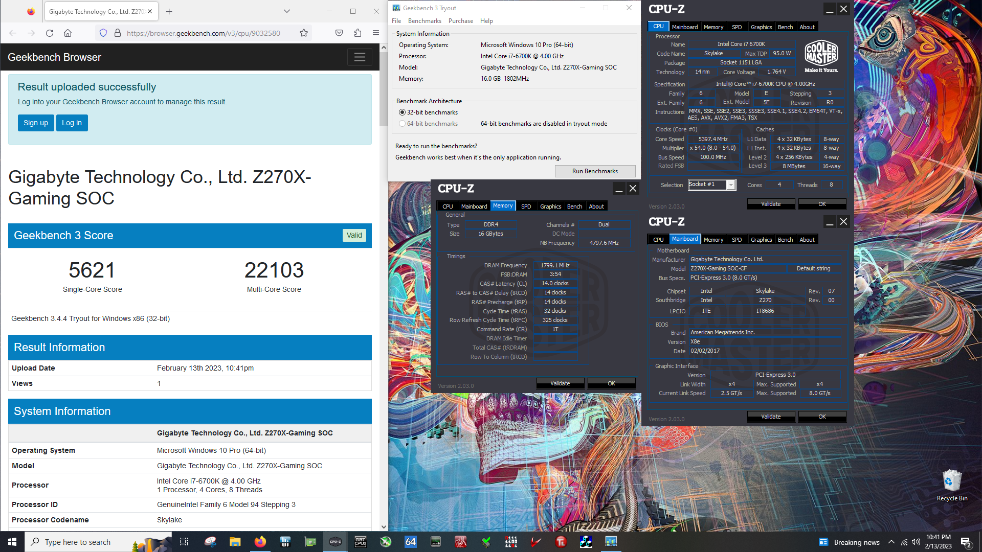The image size is (982, 552).
Task: Switch to Geekbench taskbar icon
Action: click(x=611, y=542)
